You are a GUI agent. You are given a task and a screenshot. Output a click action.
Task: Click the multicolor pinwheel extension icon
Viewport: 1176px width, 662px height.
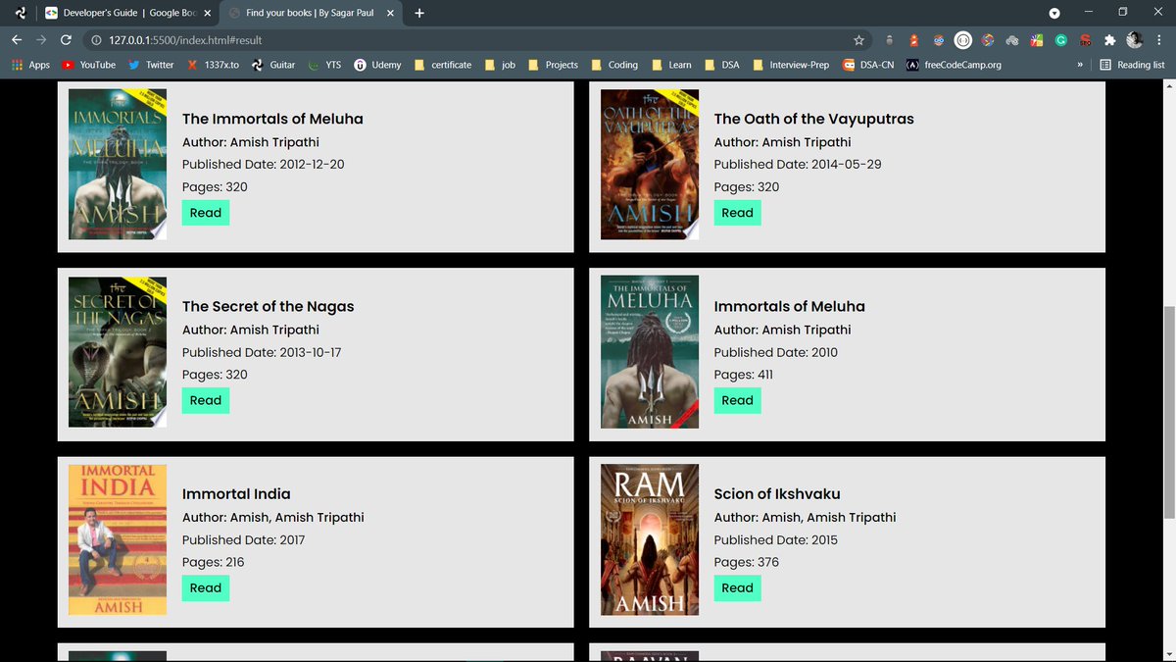988,40
